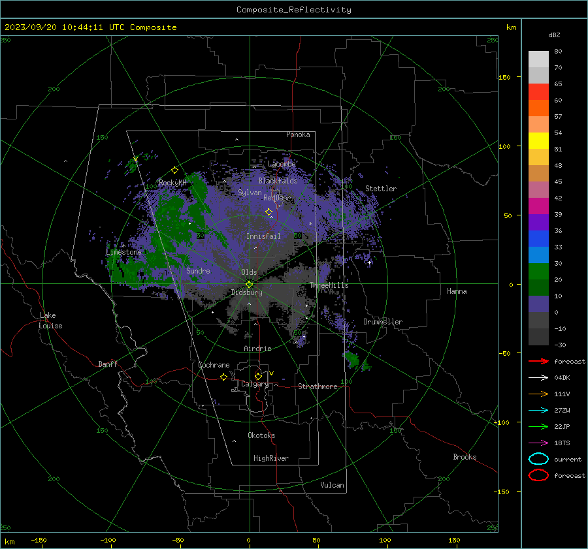The width and height of the screenshot is (588, 549).
Task: Click the RockyMH label
Action: pos(172,183)
